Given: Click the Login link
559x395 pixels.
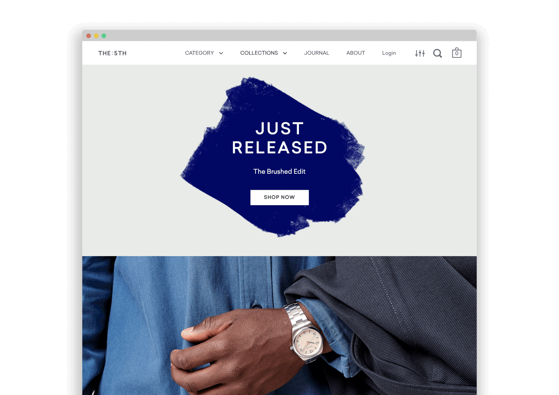Looking at the screenshot, I should [389, 53].
